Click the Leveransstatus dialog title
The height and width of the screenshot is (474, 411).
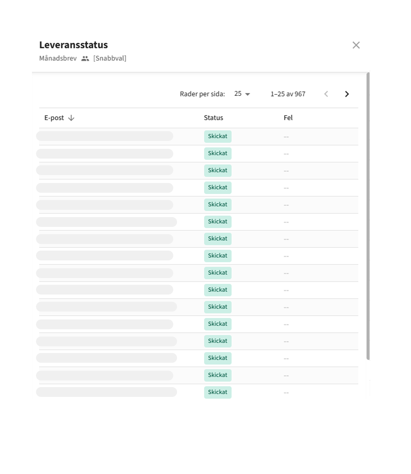(73, 45)
